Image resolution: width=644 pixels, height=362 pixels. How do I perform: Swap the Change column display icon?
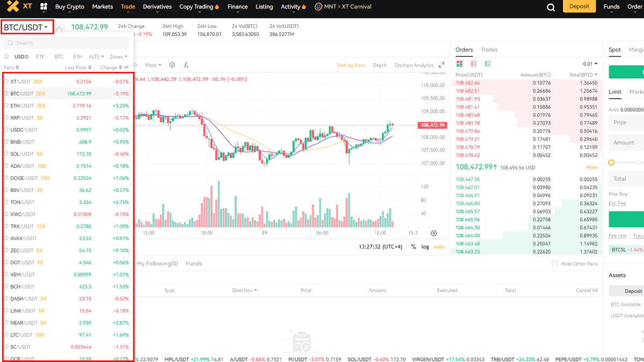[126, 68]
